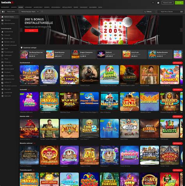The image size is (185, 186).
Task: Open the Wanted Dead or a Wild thumbnail
Action: coord(130,75)
